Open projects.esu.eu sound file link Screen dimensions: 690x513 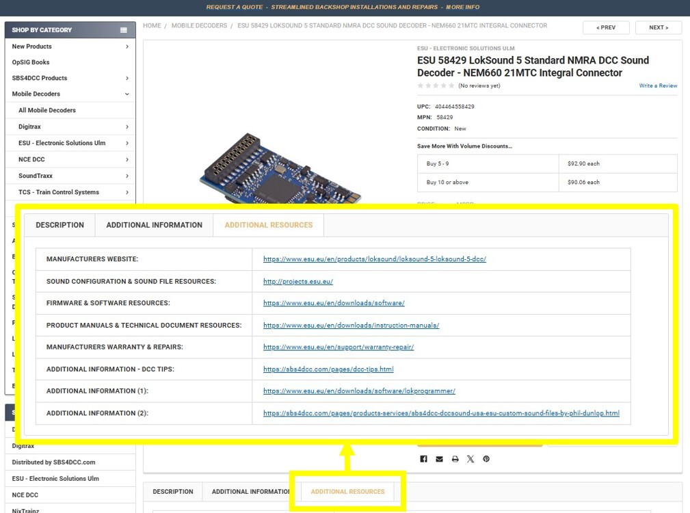tap(298, 282)
